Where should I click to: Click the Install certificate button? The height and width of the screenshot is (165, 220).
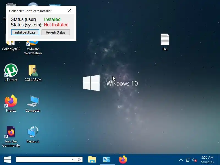tap(25, 32)
